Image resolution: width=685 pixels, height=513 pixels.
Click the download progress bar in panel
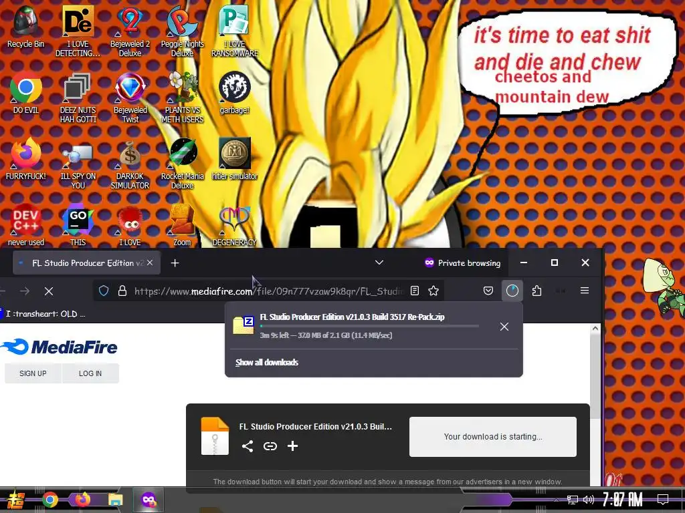click(x=369, y=326)
